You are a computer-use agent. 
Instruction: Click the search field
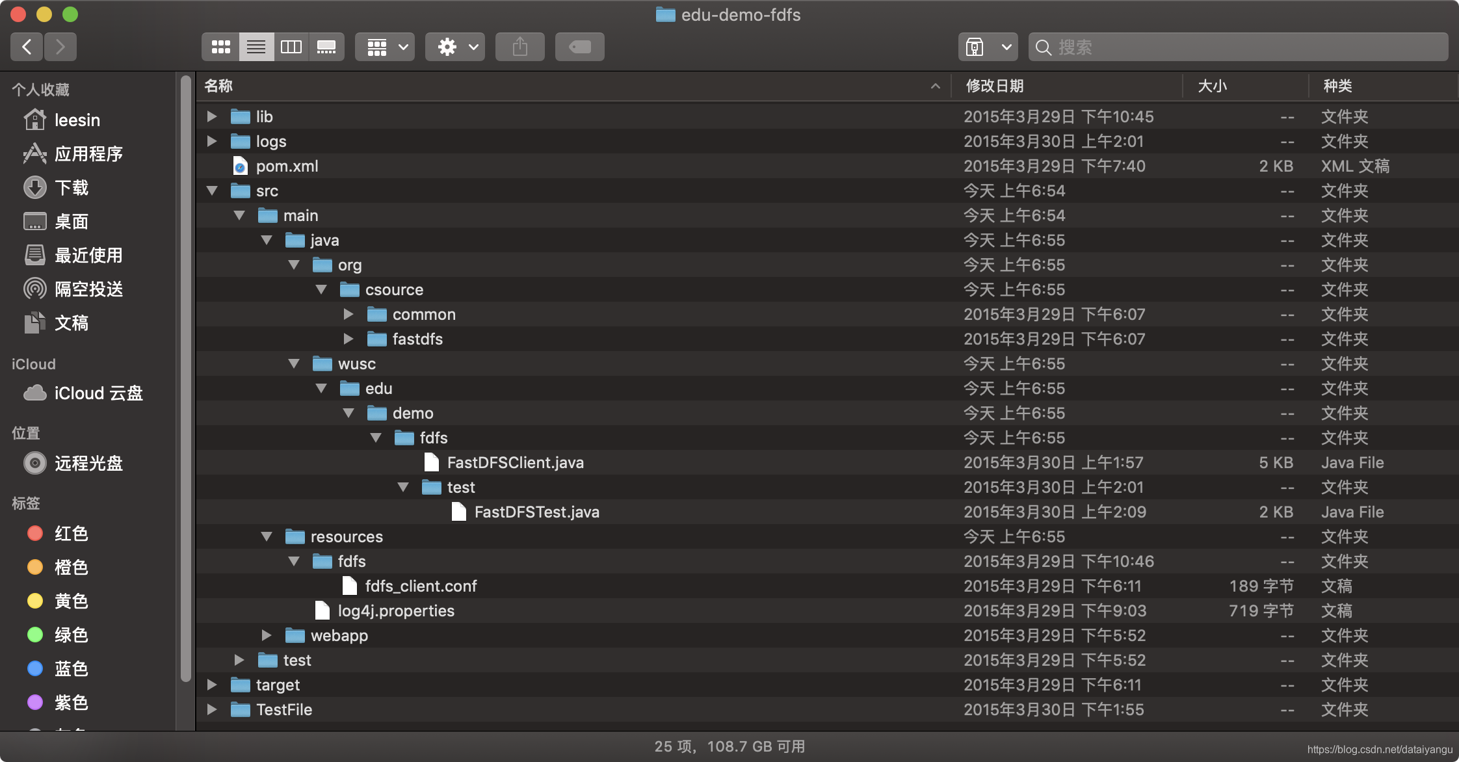(1235, 47)
